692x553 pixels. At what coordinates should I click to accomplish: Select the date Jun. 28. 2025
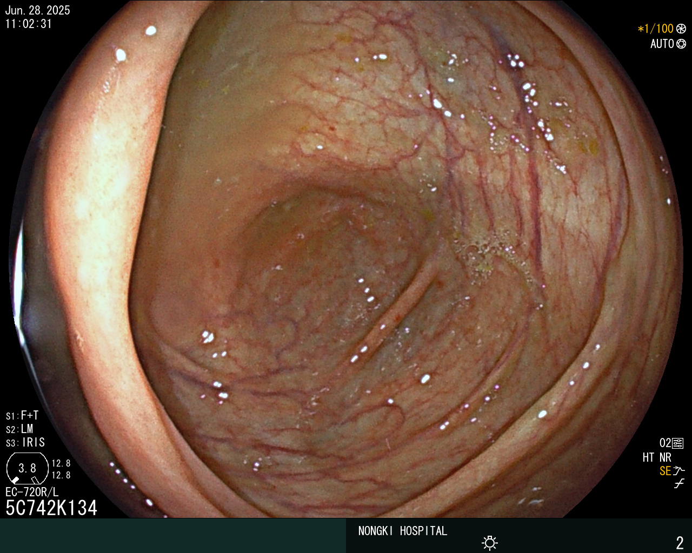(37, 10)
